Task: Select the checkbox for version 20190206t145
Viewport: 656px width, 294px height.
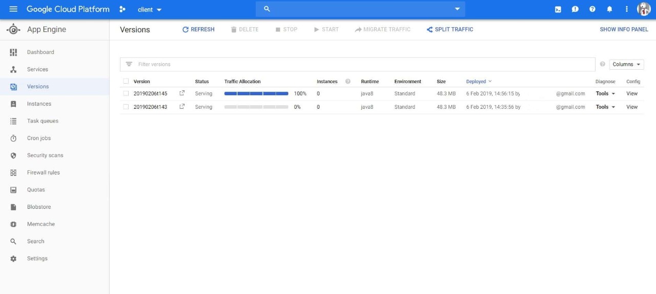Action: (126, 93)
